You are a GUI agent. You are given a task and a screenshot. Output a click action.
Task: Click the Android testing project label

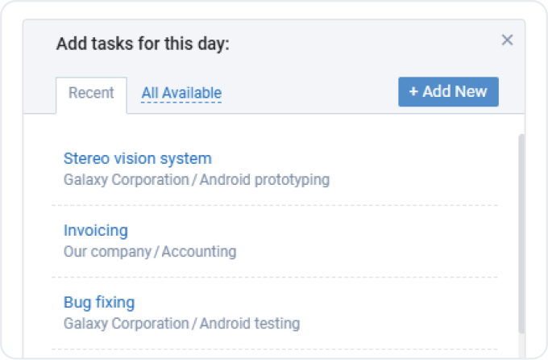tap(250, 324)
